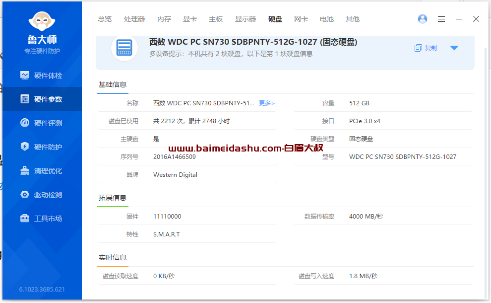Click the 型号 value WDC PC SN730 SDBPNTY-512G-1027
This screenshot has width=491, height=303.
pos(403,157)
